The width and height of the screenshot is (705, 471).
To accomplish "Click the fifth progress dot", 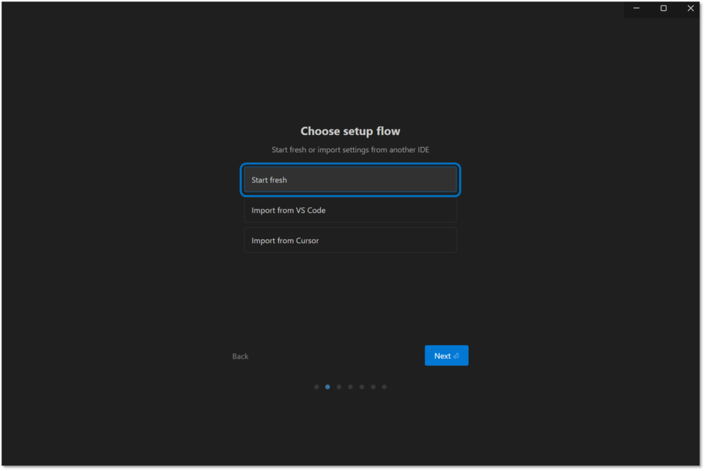I will coord(361,387).
